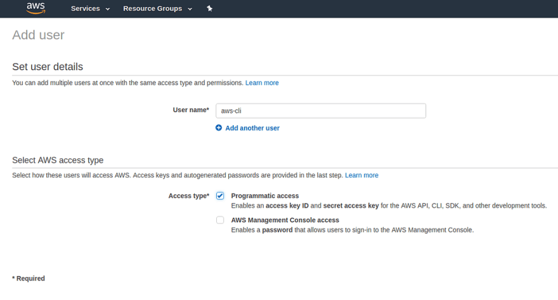The width and height of the screenshot is (558, 300).
Task: Open the Resource Groups menu
Action: 152,8
